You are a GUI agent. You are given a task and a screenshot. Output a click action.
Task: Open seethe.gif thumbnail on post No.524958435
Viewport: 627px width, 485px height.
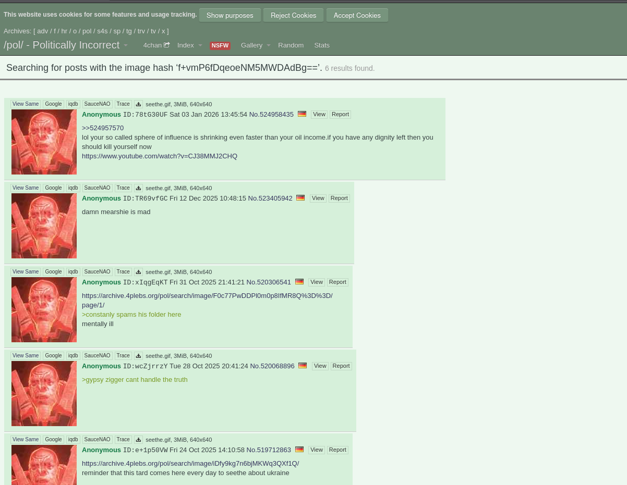(x=44, y=142)
